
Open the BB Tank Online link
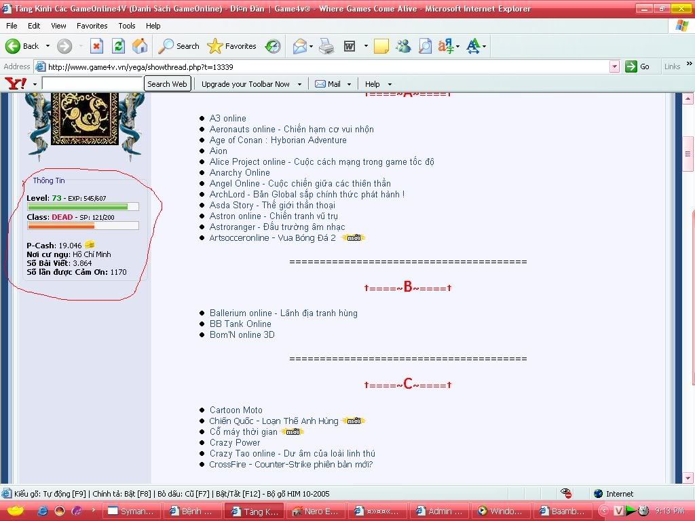pos(240,324)
